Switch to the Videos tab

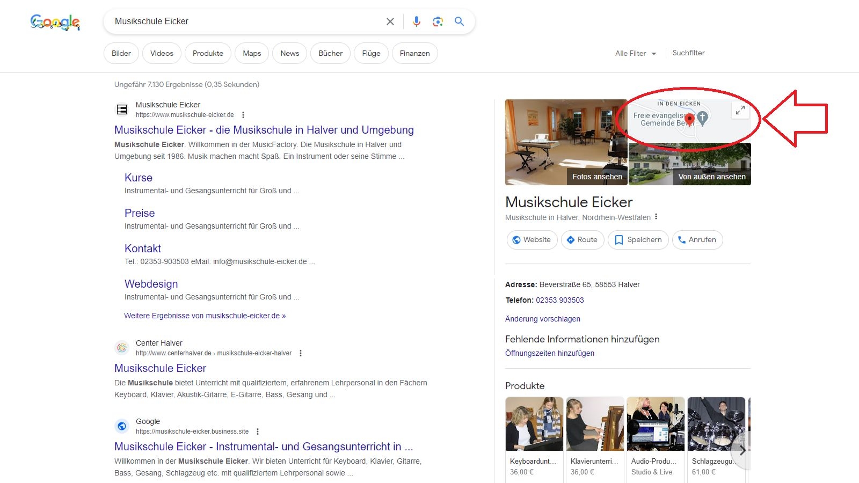click(162, 53)
